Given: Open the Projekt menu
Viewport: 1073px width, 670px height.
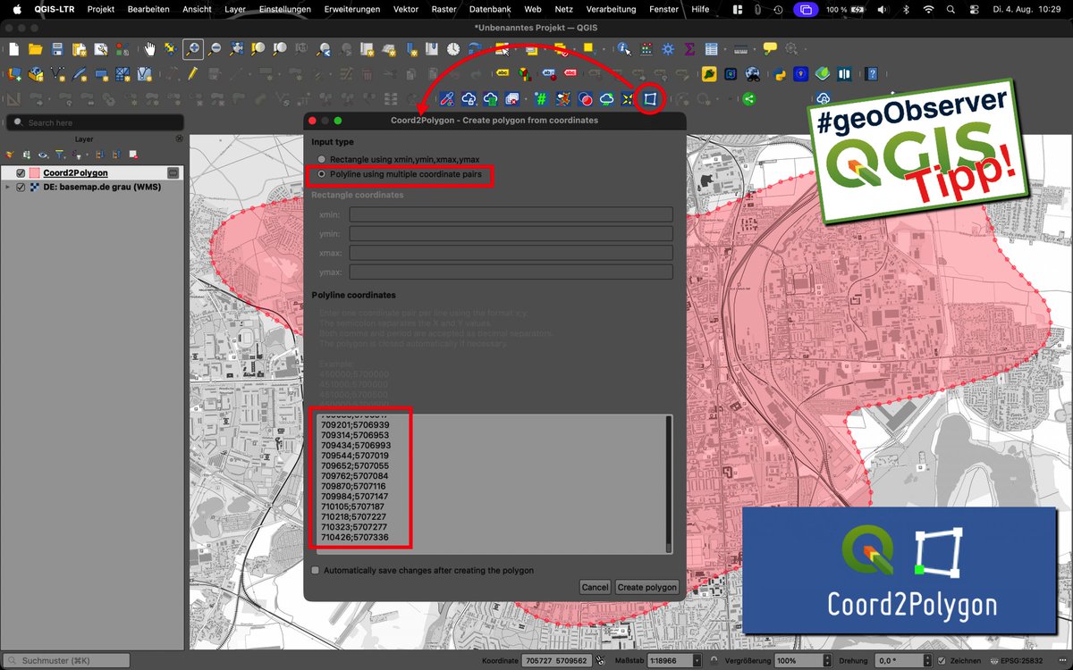Looking at the screenshot, I should pyautogui.click(x=101, y=9).
